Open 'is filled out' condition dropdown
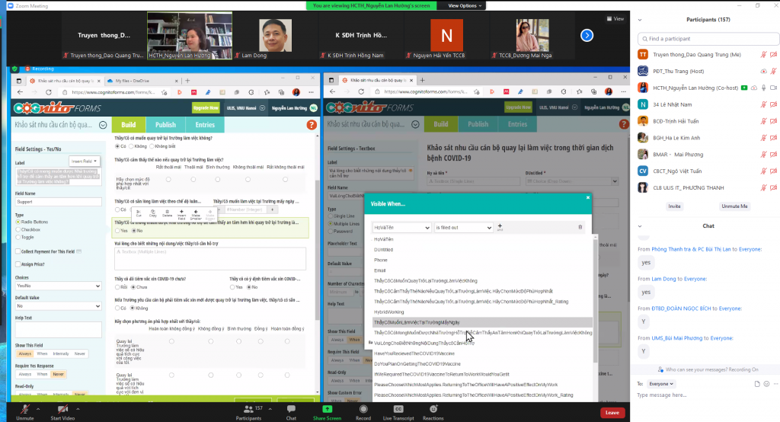This screenshot has width=780, height=422. point(464,228)
